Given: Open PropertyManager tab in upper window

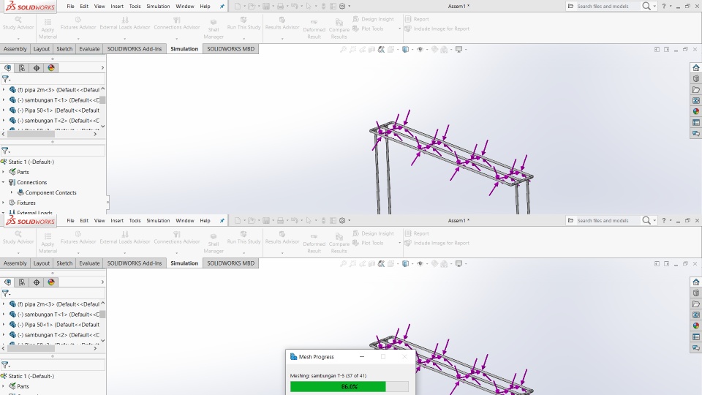Looking at the screenshot, I should point(22,68).
